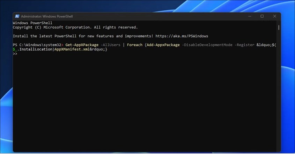Click the 'Add-AppxPackage' command text
This screenshot has height=154, width=295.
[x=163, y=45]
